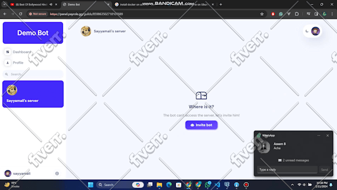The height and width of the screenshot is (190, 337).
Task: Click the Dashboard grid icon
Action: [x=7, y=52]
